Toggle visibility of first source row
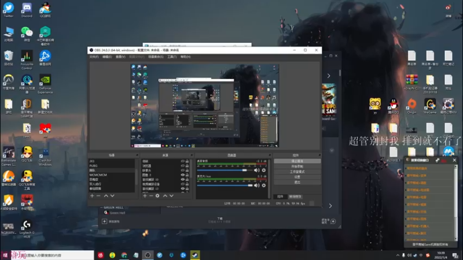 click(182, 161)
